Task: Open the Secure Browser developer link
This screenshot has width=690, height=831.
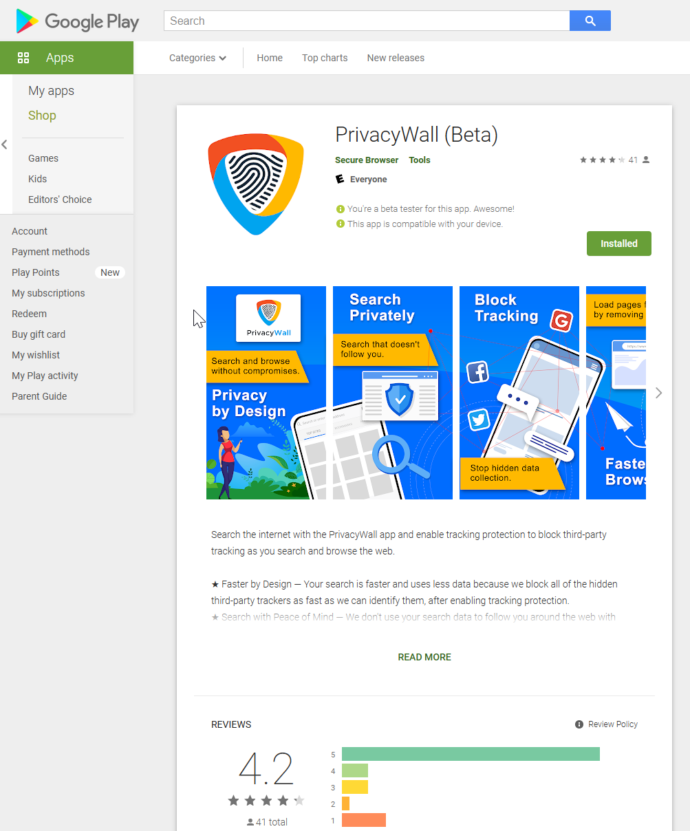Action: [x=367, y=160]
